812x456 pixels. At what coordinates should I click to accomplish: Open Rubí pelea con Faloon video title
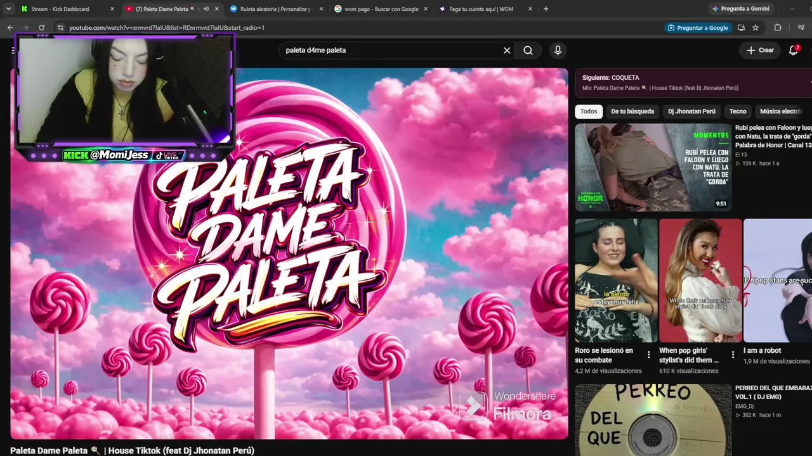pyautogui.click(x=773, y=136)
